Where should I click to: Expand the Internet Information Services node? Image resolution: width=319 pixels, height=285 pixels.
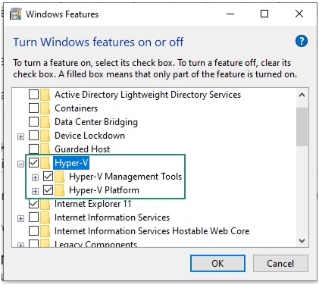pos(20,218)
